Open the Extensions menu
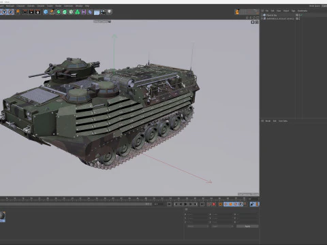This screenshot has height=245, width=327. tap(68, 6)
